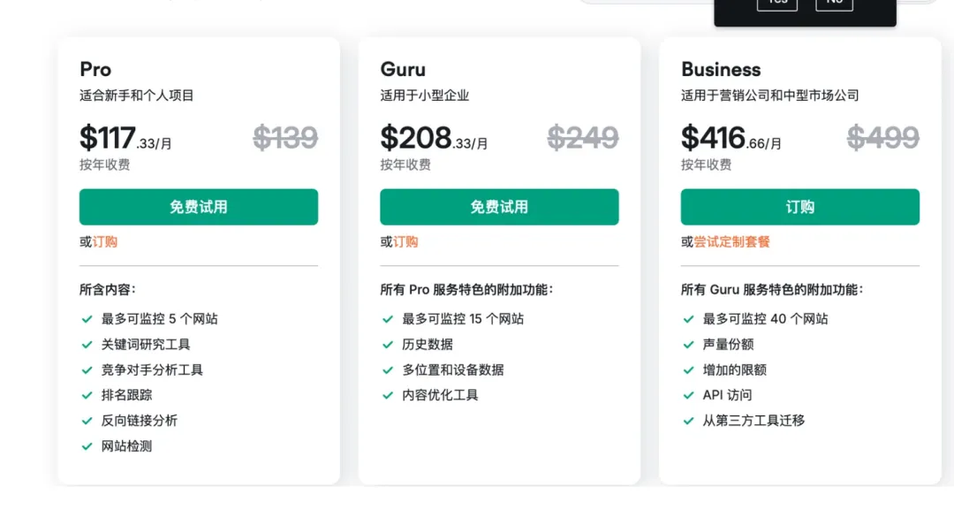The height and width of the screenshot is (510, 954).
Task: Click the checkmark beside API 访问
Action: pyautogui.click(x=688, y=395)
